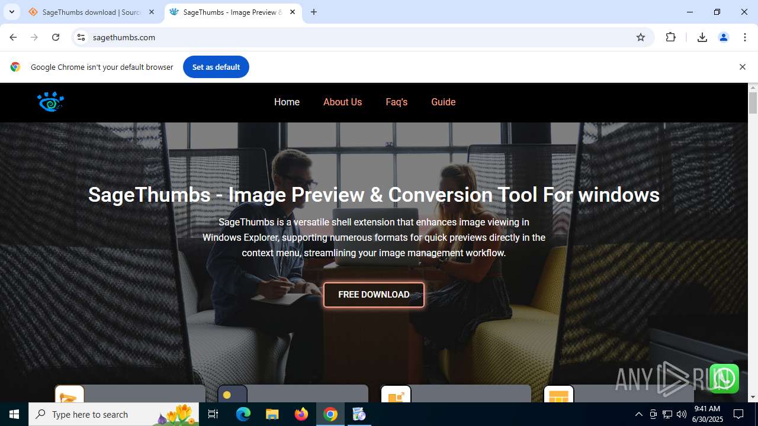Screen dimensions: 758x426
Task: Click Set as default button
Action: point(216,67)
